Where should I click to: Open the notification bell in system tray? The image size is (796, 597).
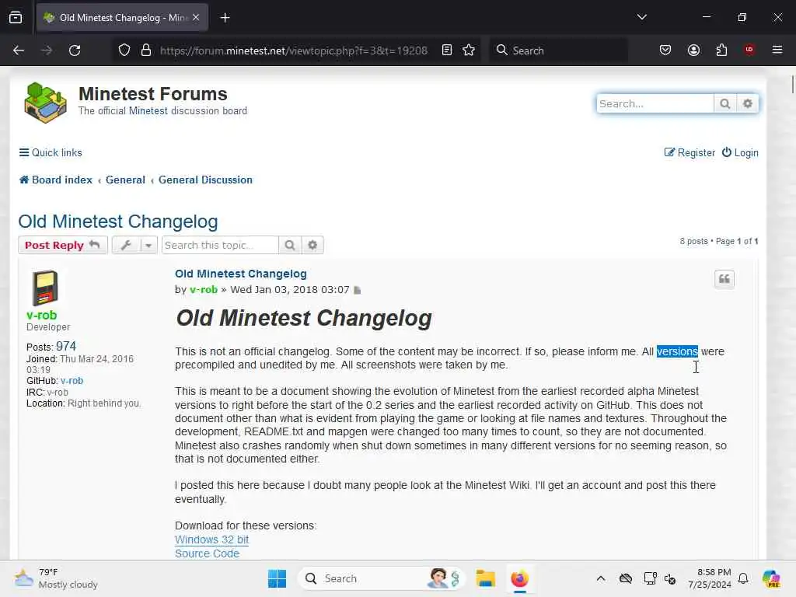pos(743,578)
